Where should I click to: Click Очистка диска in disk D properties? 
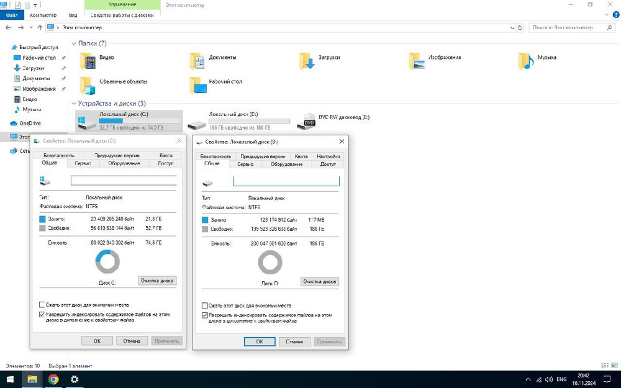coord(320,281)
